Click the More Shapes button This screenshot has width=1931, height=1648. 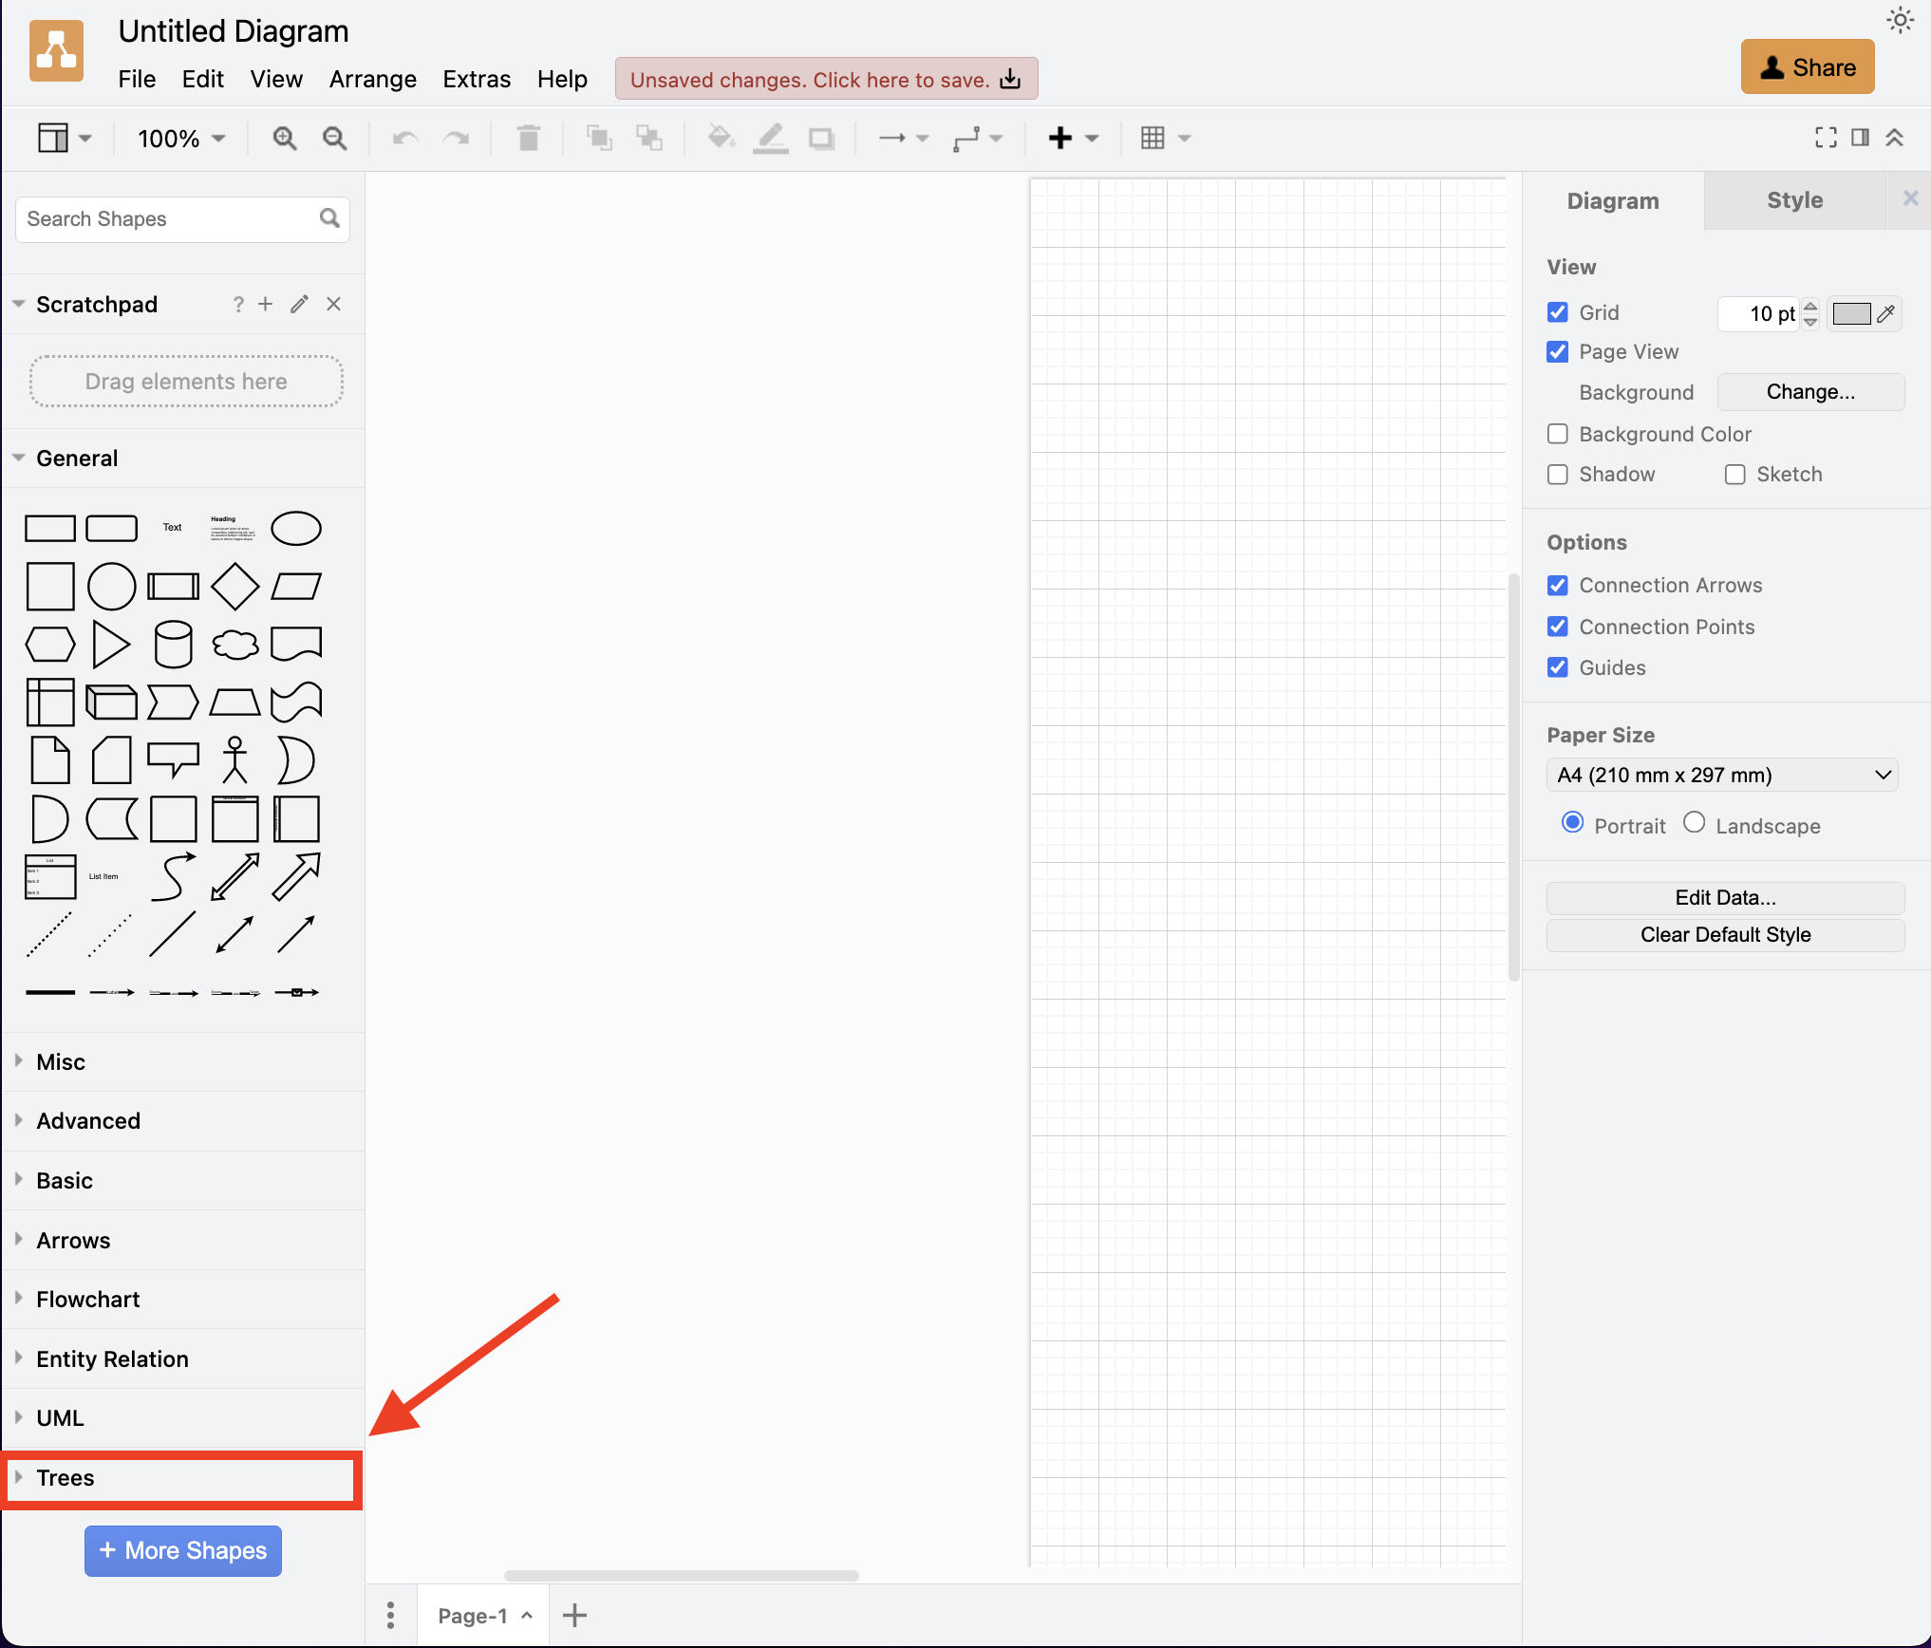(x=182, y=1550)
